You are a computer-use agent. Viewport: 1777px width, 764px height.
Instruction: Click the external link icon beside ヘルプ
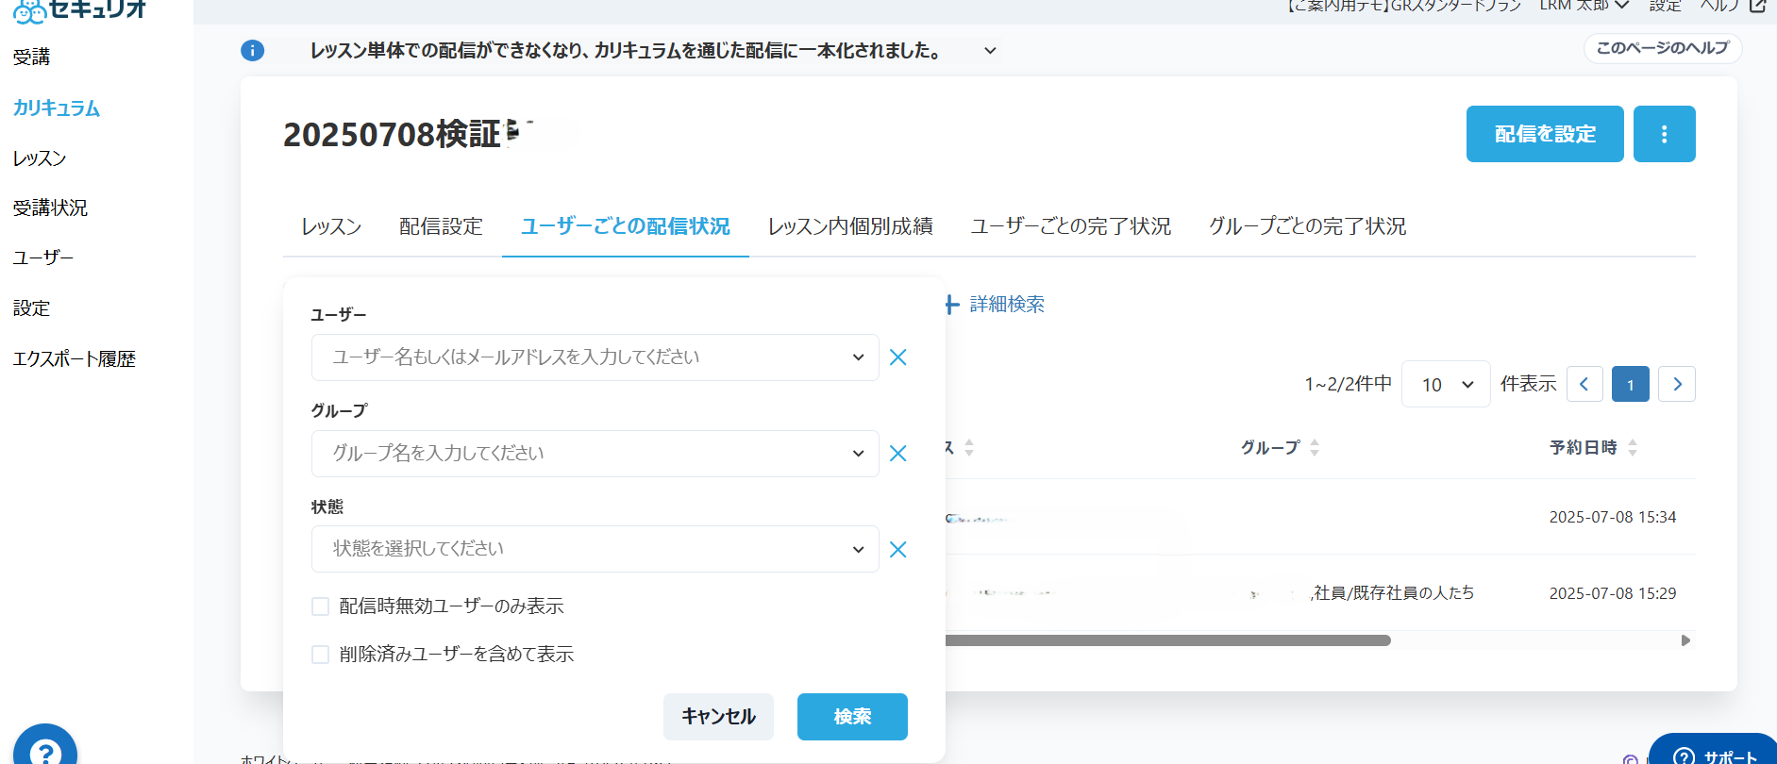pos(1757,6)
